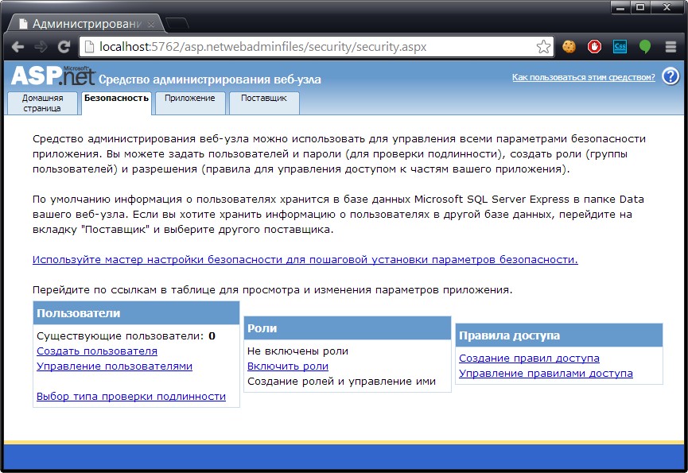
Task: Click the green balloon extension icon
Action: coord(645,46)
